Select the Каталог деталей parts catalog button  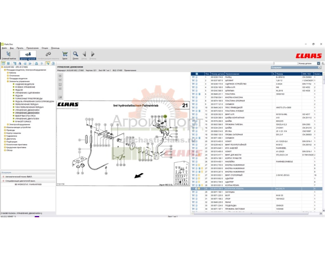(x=28, y=56)
